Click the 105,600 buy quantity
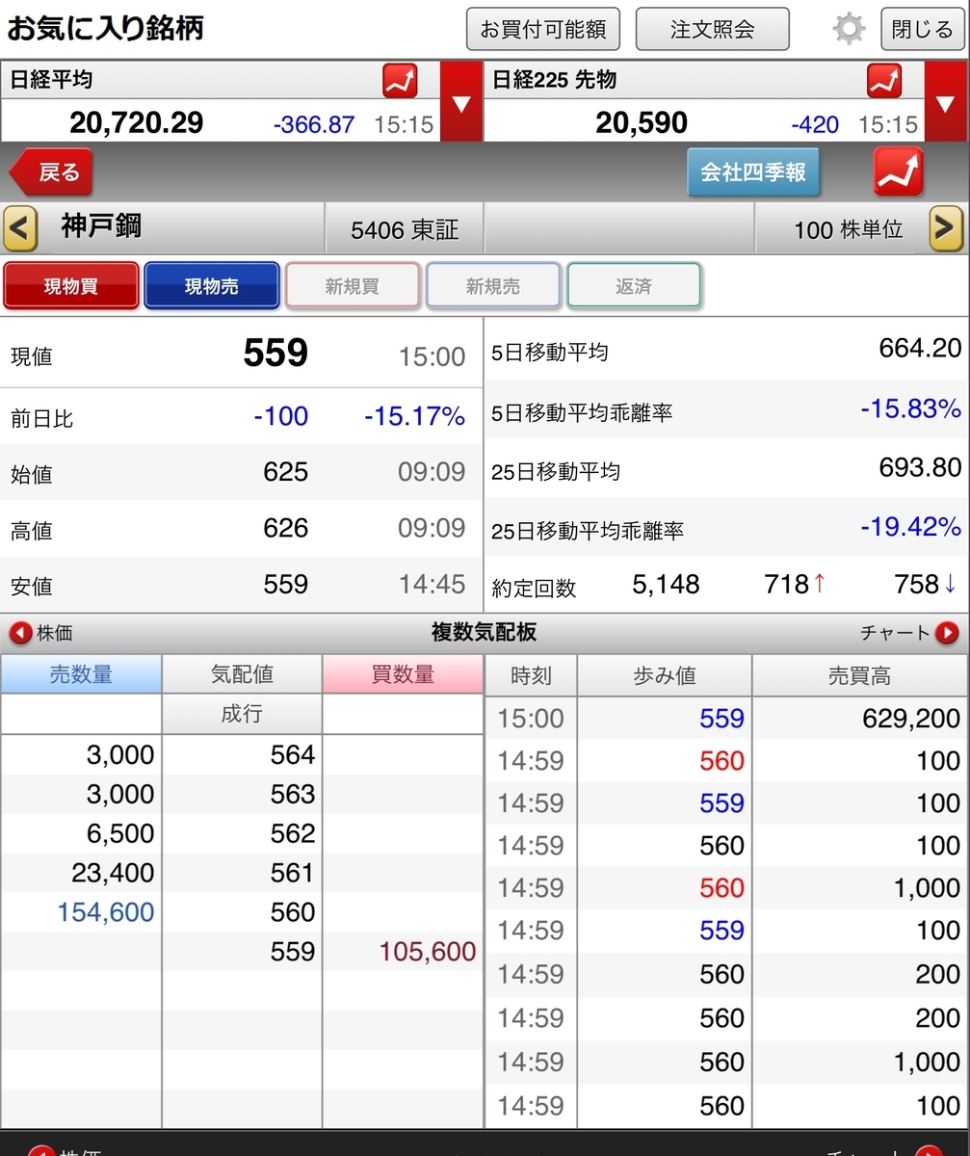 point(428,952)
